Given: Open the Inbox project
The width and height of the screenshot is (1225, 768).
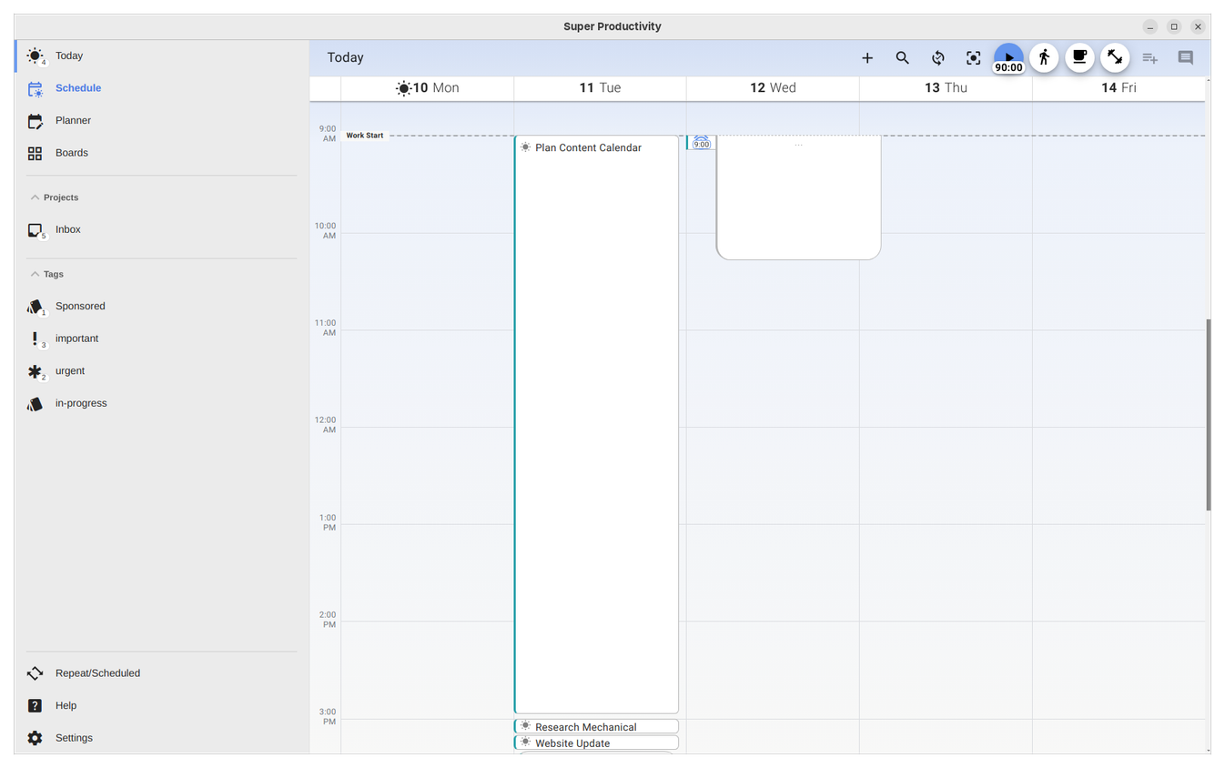Looking at the screenshot, I should (x=162, y=229).
